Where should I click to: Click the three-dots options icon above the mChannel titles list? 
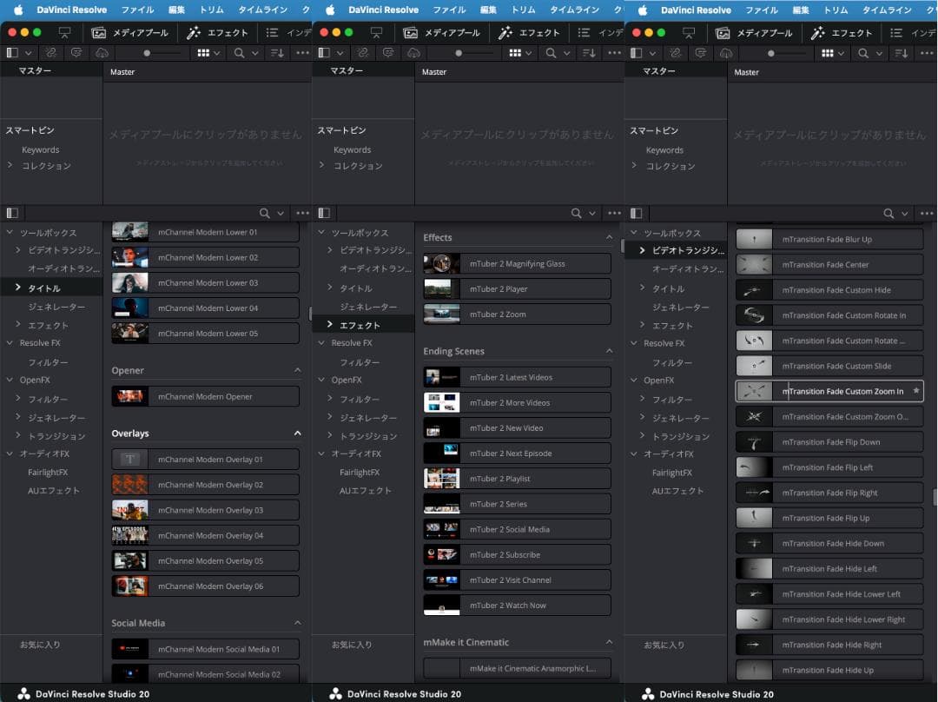tap(302, 214)
